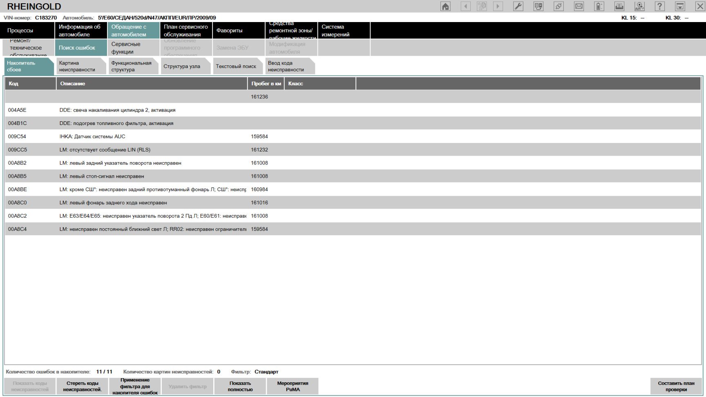706x397 pixels.
Task: Open Система измерений menu
Action: [344, 31]
